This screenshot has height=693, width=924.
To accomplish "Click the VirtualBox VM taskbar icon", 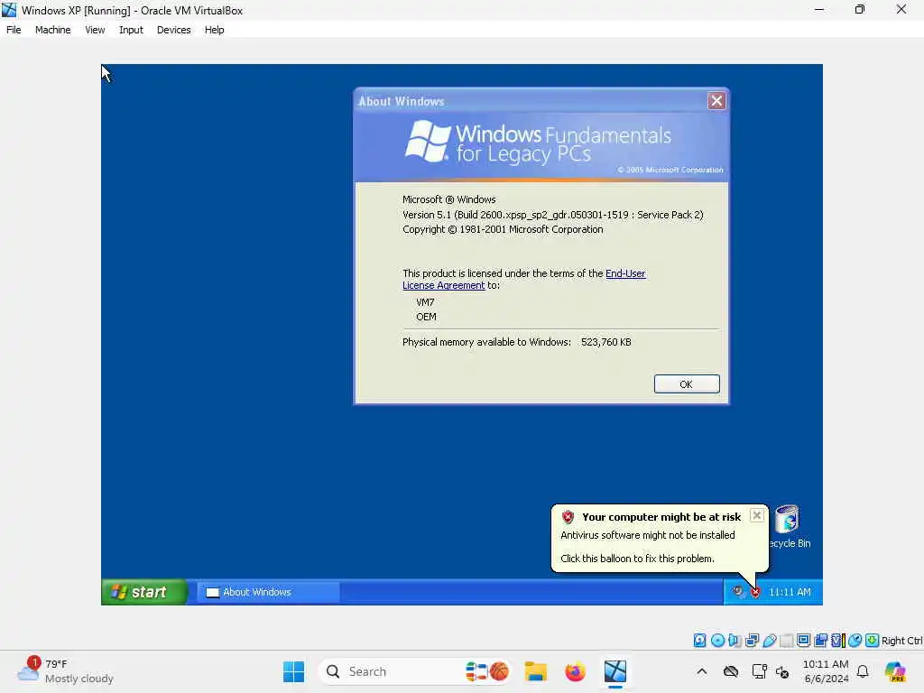I will (614, 671).
